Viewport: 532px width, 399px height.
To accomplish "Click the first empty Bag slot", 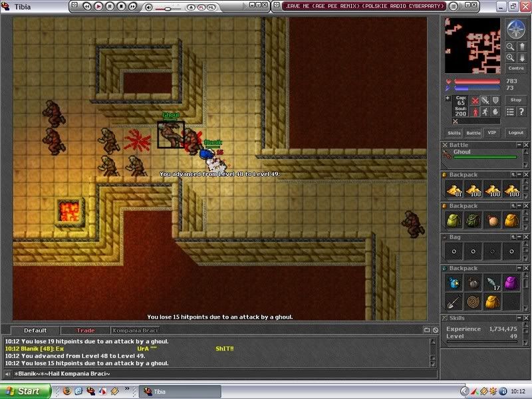I will pyautogui.click(x=454, y=251).
